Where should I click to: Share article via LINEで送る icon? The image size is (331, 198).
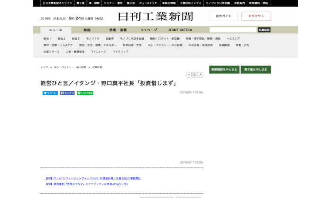pyautogui.click(x=85, y=93)
